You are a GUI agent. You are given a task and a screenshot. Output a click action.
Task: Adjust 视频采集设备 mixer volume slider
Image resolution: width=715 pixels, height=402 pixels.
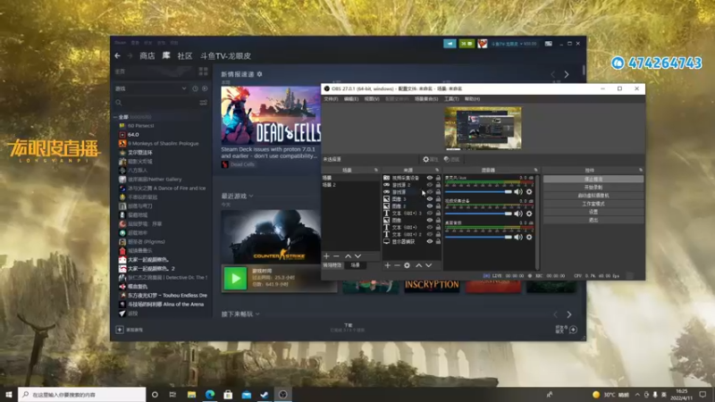tap(478, 214)
